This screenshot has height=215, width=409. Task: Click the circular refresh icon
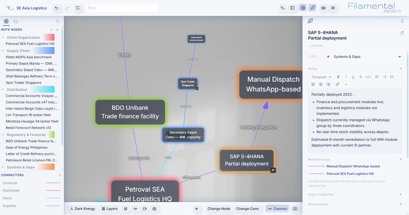(x=77, y=8)
